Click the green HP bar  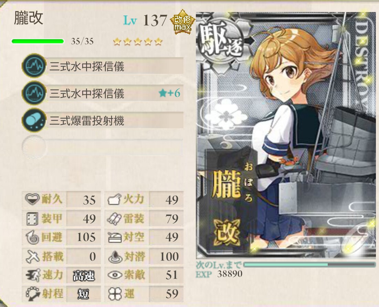click(x=38, y=42)
